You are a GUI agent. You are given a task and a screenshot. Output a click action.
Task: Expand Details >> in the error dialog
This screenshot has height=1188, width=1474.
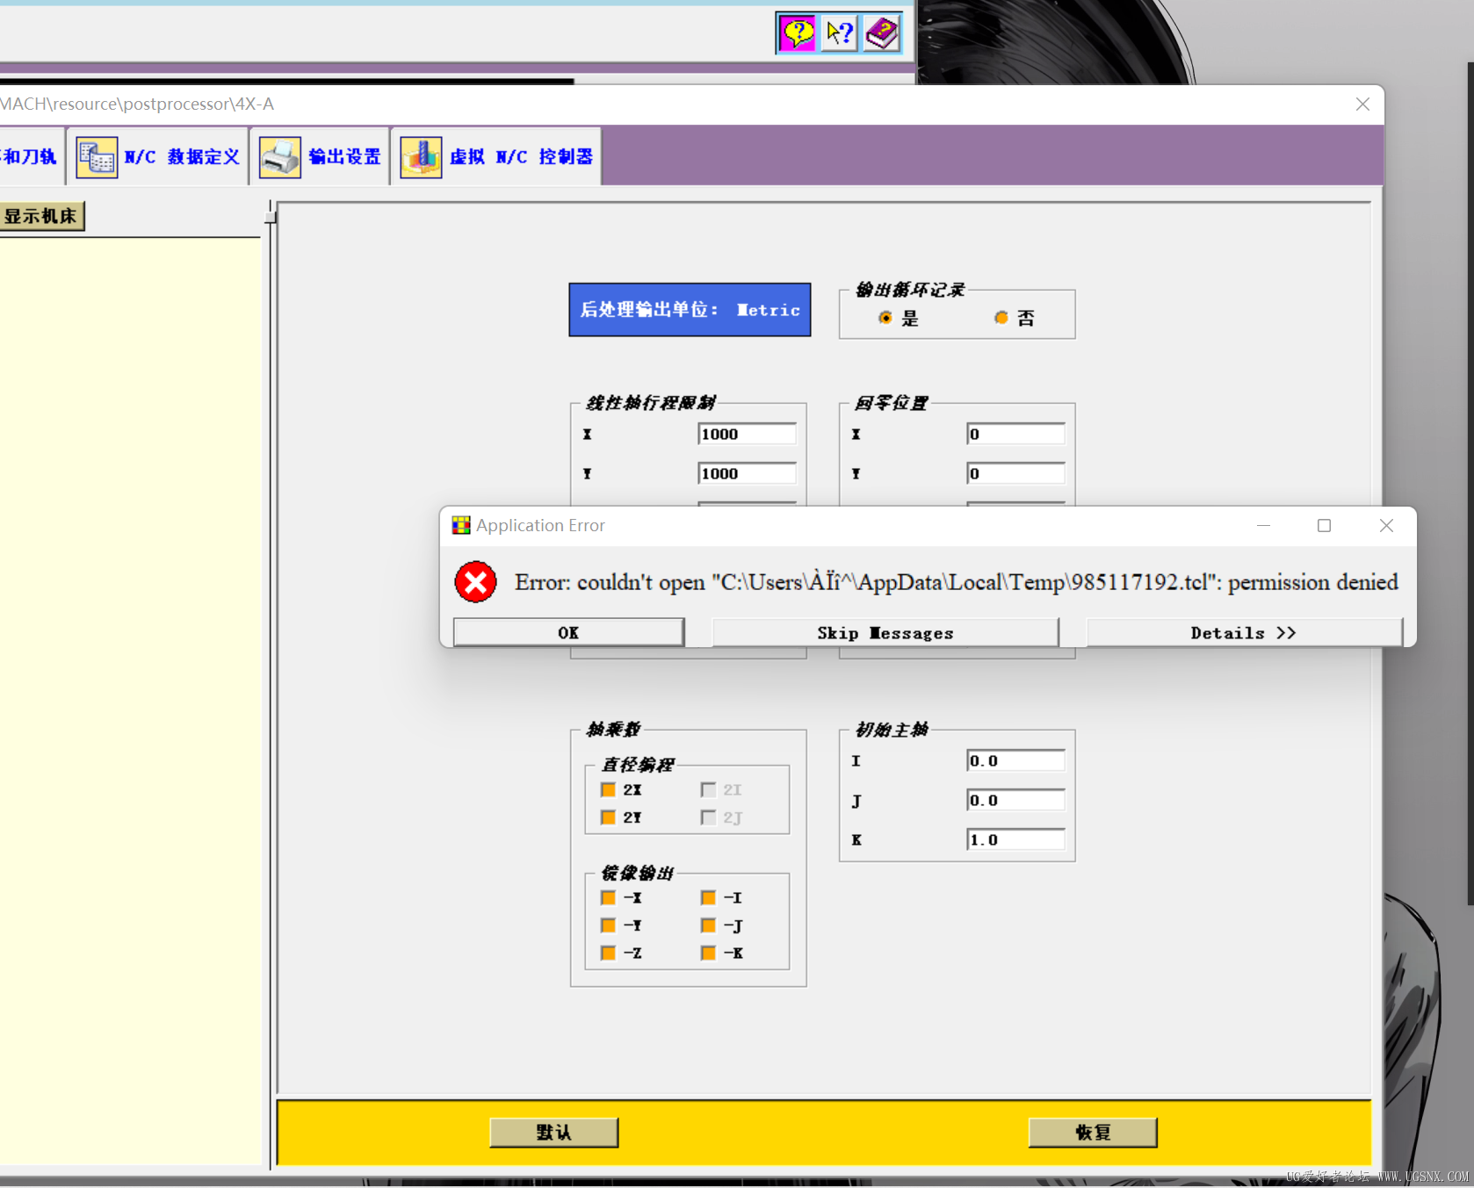tap(1243, 632)
